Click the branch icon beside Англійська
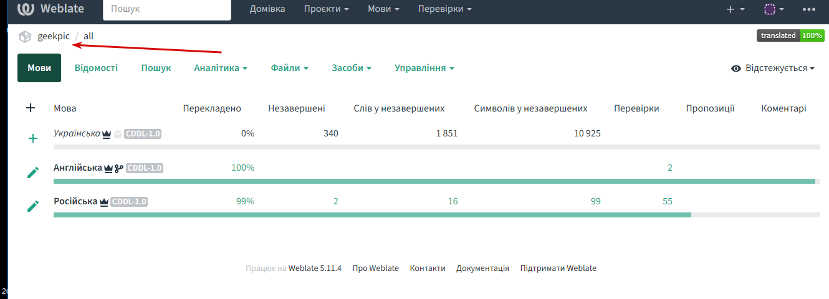This screenshot has height=299, width=829. (118, 168)
